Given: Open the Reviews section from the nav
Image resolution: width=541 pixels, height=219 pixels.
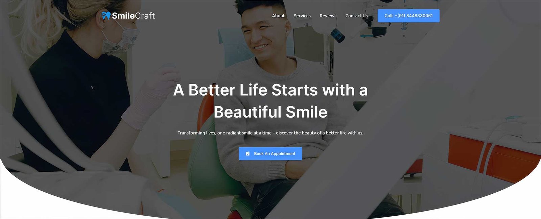Looking at the screenshot, I should (328, 16).
